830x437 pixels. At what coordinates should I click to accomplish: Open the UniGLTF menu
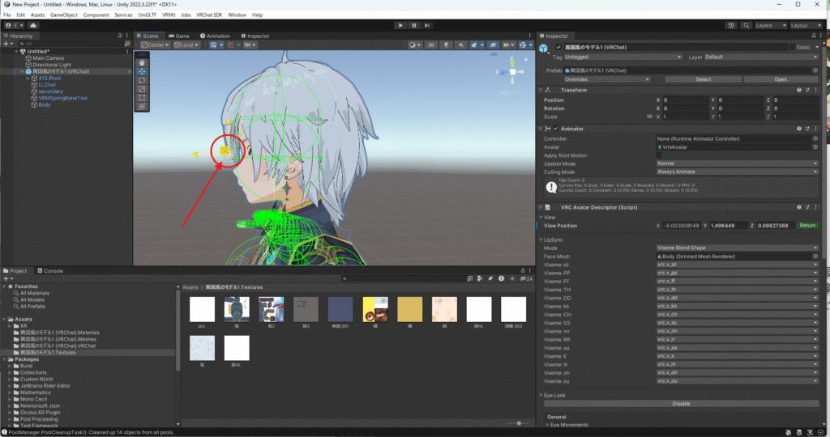(x=148, y=15)
